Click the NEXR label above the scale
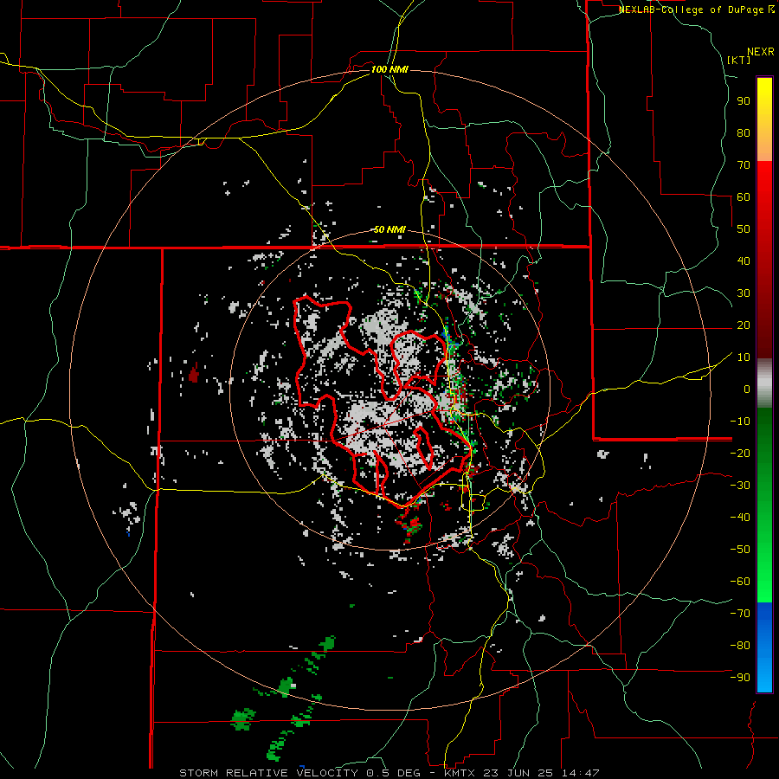The height and width of the screenshot is (779, 779). coord(760,52)
